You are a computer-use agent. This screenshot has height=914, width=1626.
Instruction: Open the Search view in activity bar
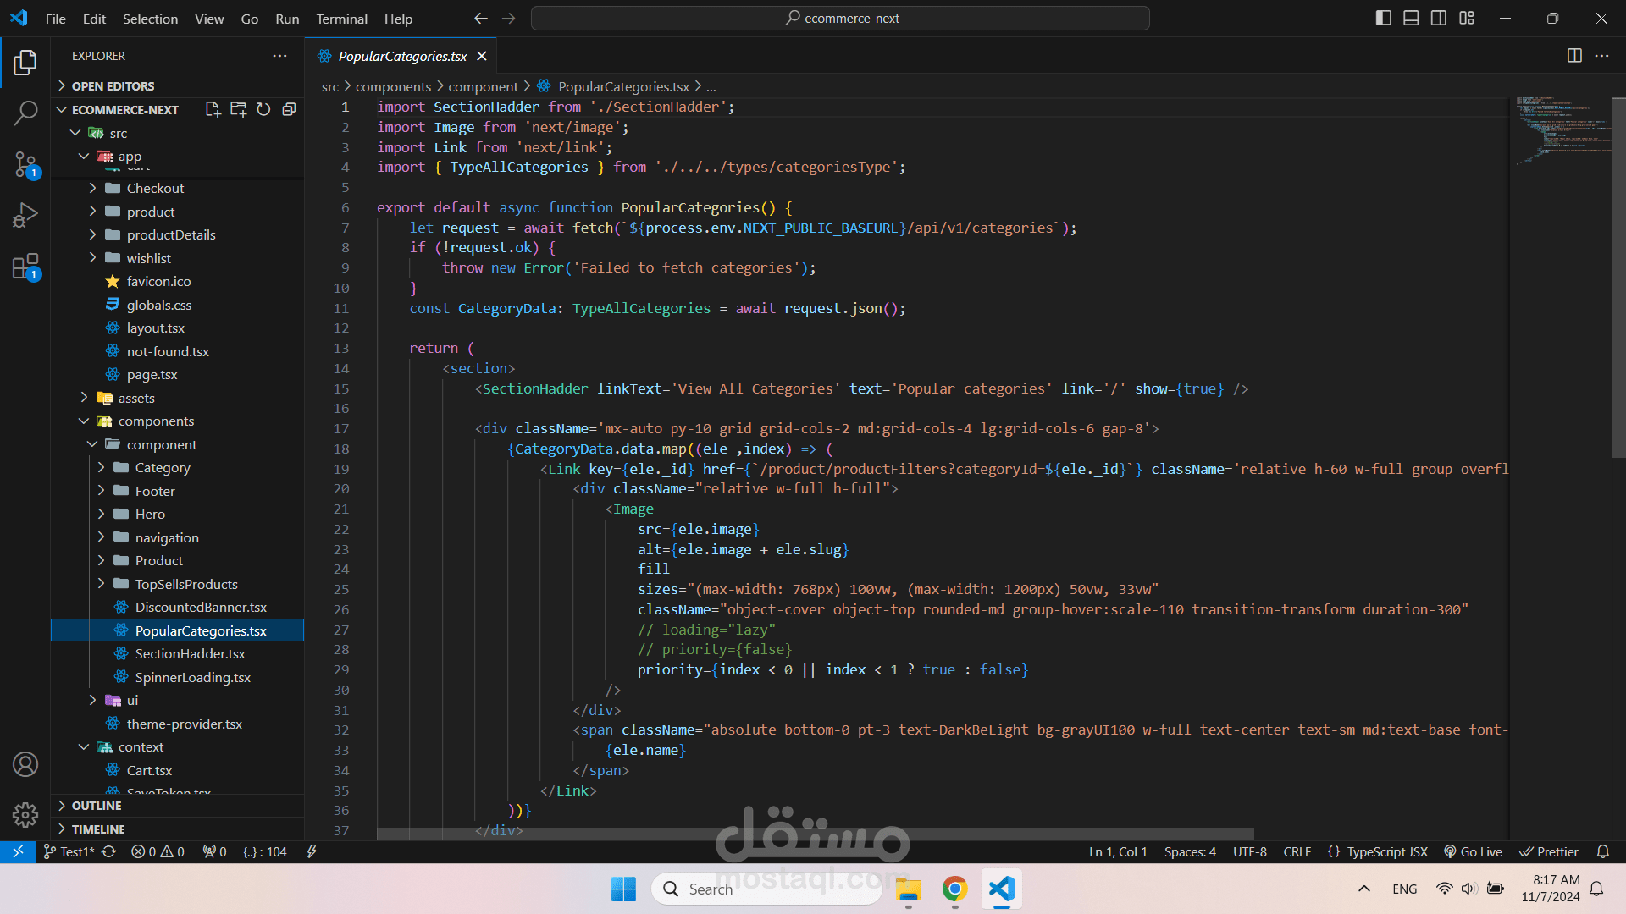tap(25, 113)
